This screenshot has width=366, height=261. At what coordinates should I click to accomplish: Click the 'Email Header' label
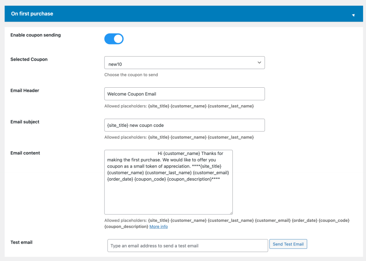pyautogui.click(x=25, y=91)
